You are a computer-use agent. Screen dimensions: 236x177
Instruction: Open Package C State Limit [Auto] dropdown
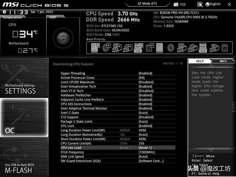tap(143, 121)
